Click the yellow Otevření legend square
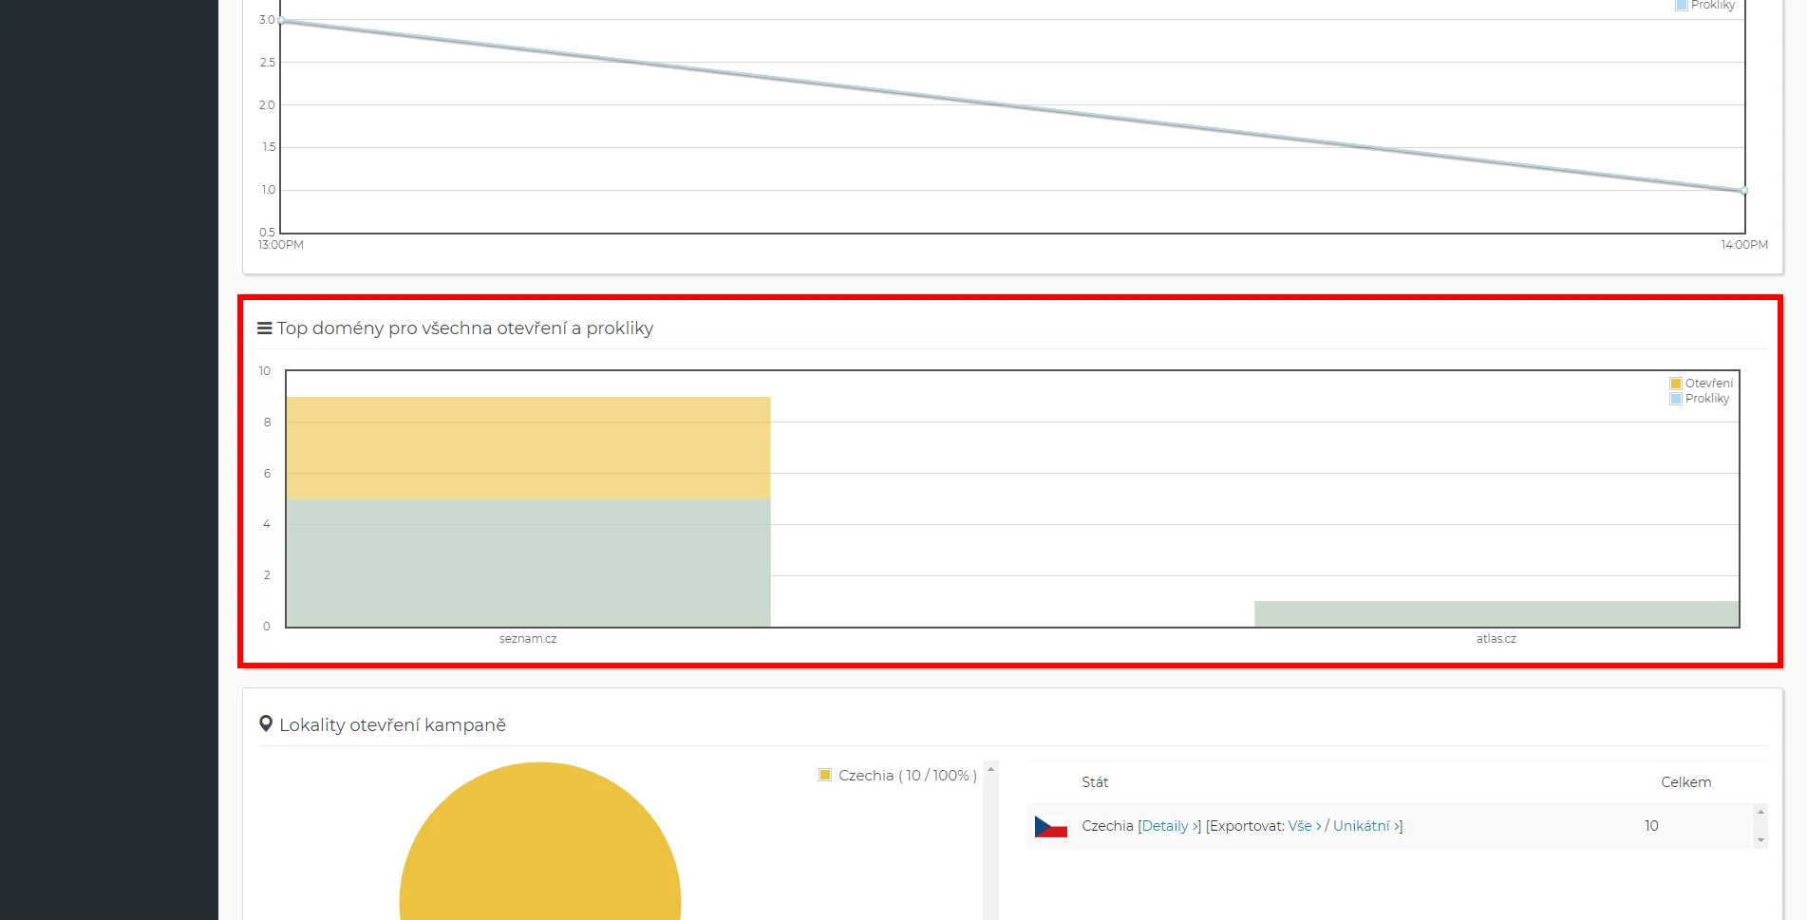Screen dimensions: 1807x920 pos(1676,384)
